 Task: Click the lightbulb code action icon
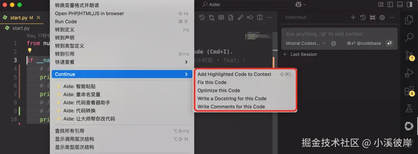point(29,50)
